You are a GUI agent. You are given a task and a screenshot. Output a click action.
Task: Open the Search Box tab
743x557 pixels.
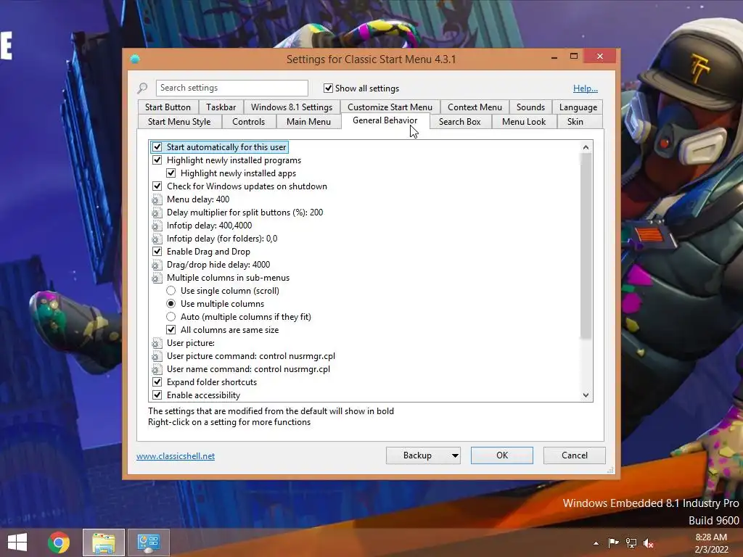click(x=459, y=122)
